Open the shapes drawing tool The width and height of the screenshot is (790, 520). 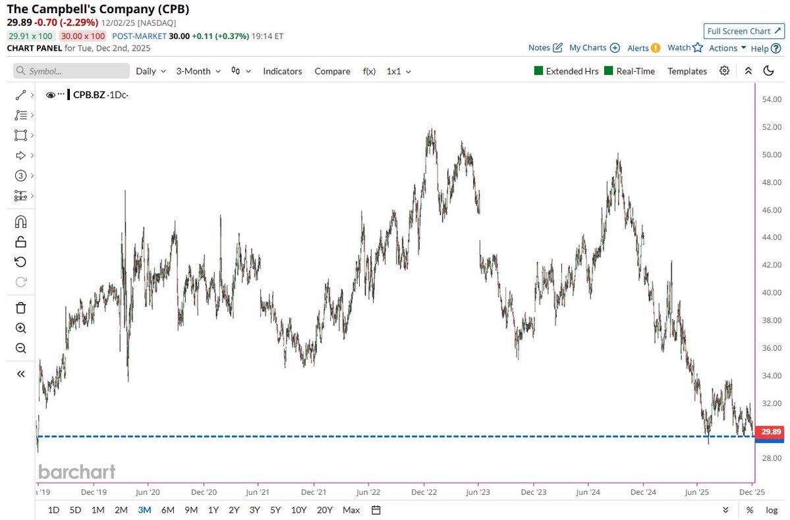20,136
